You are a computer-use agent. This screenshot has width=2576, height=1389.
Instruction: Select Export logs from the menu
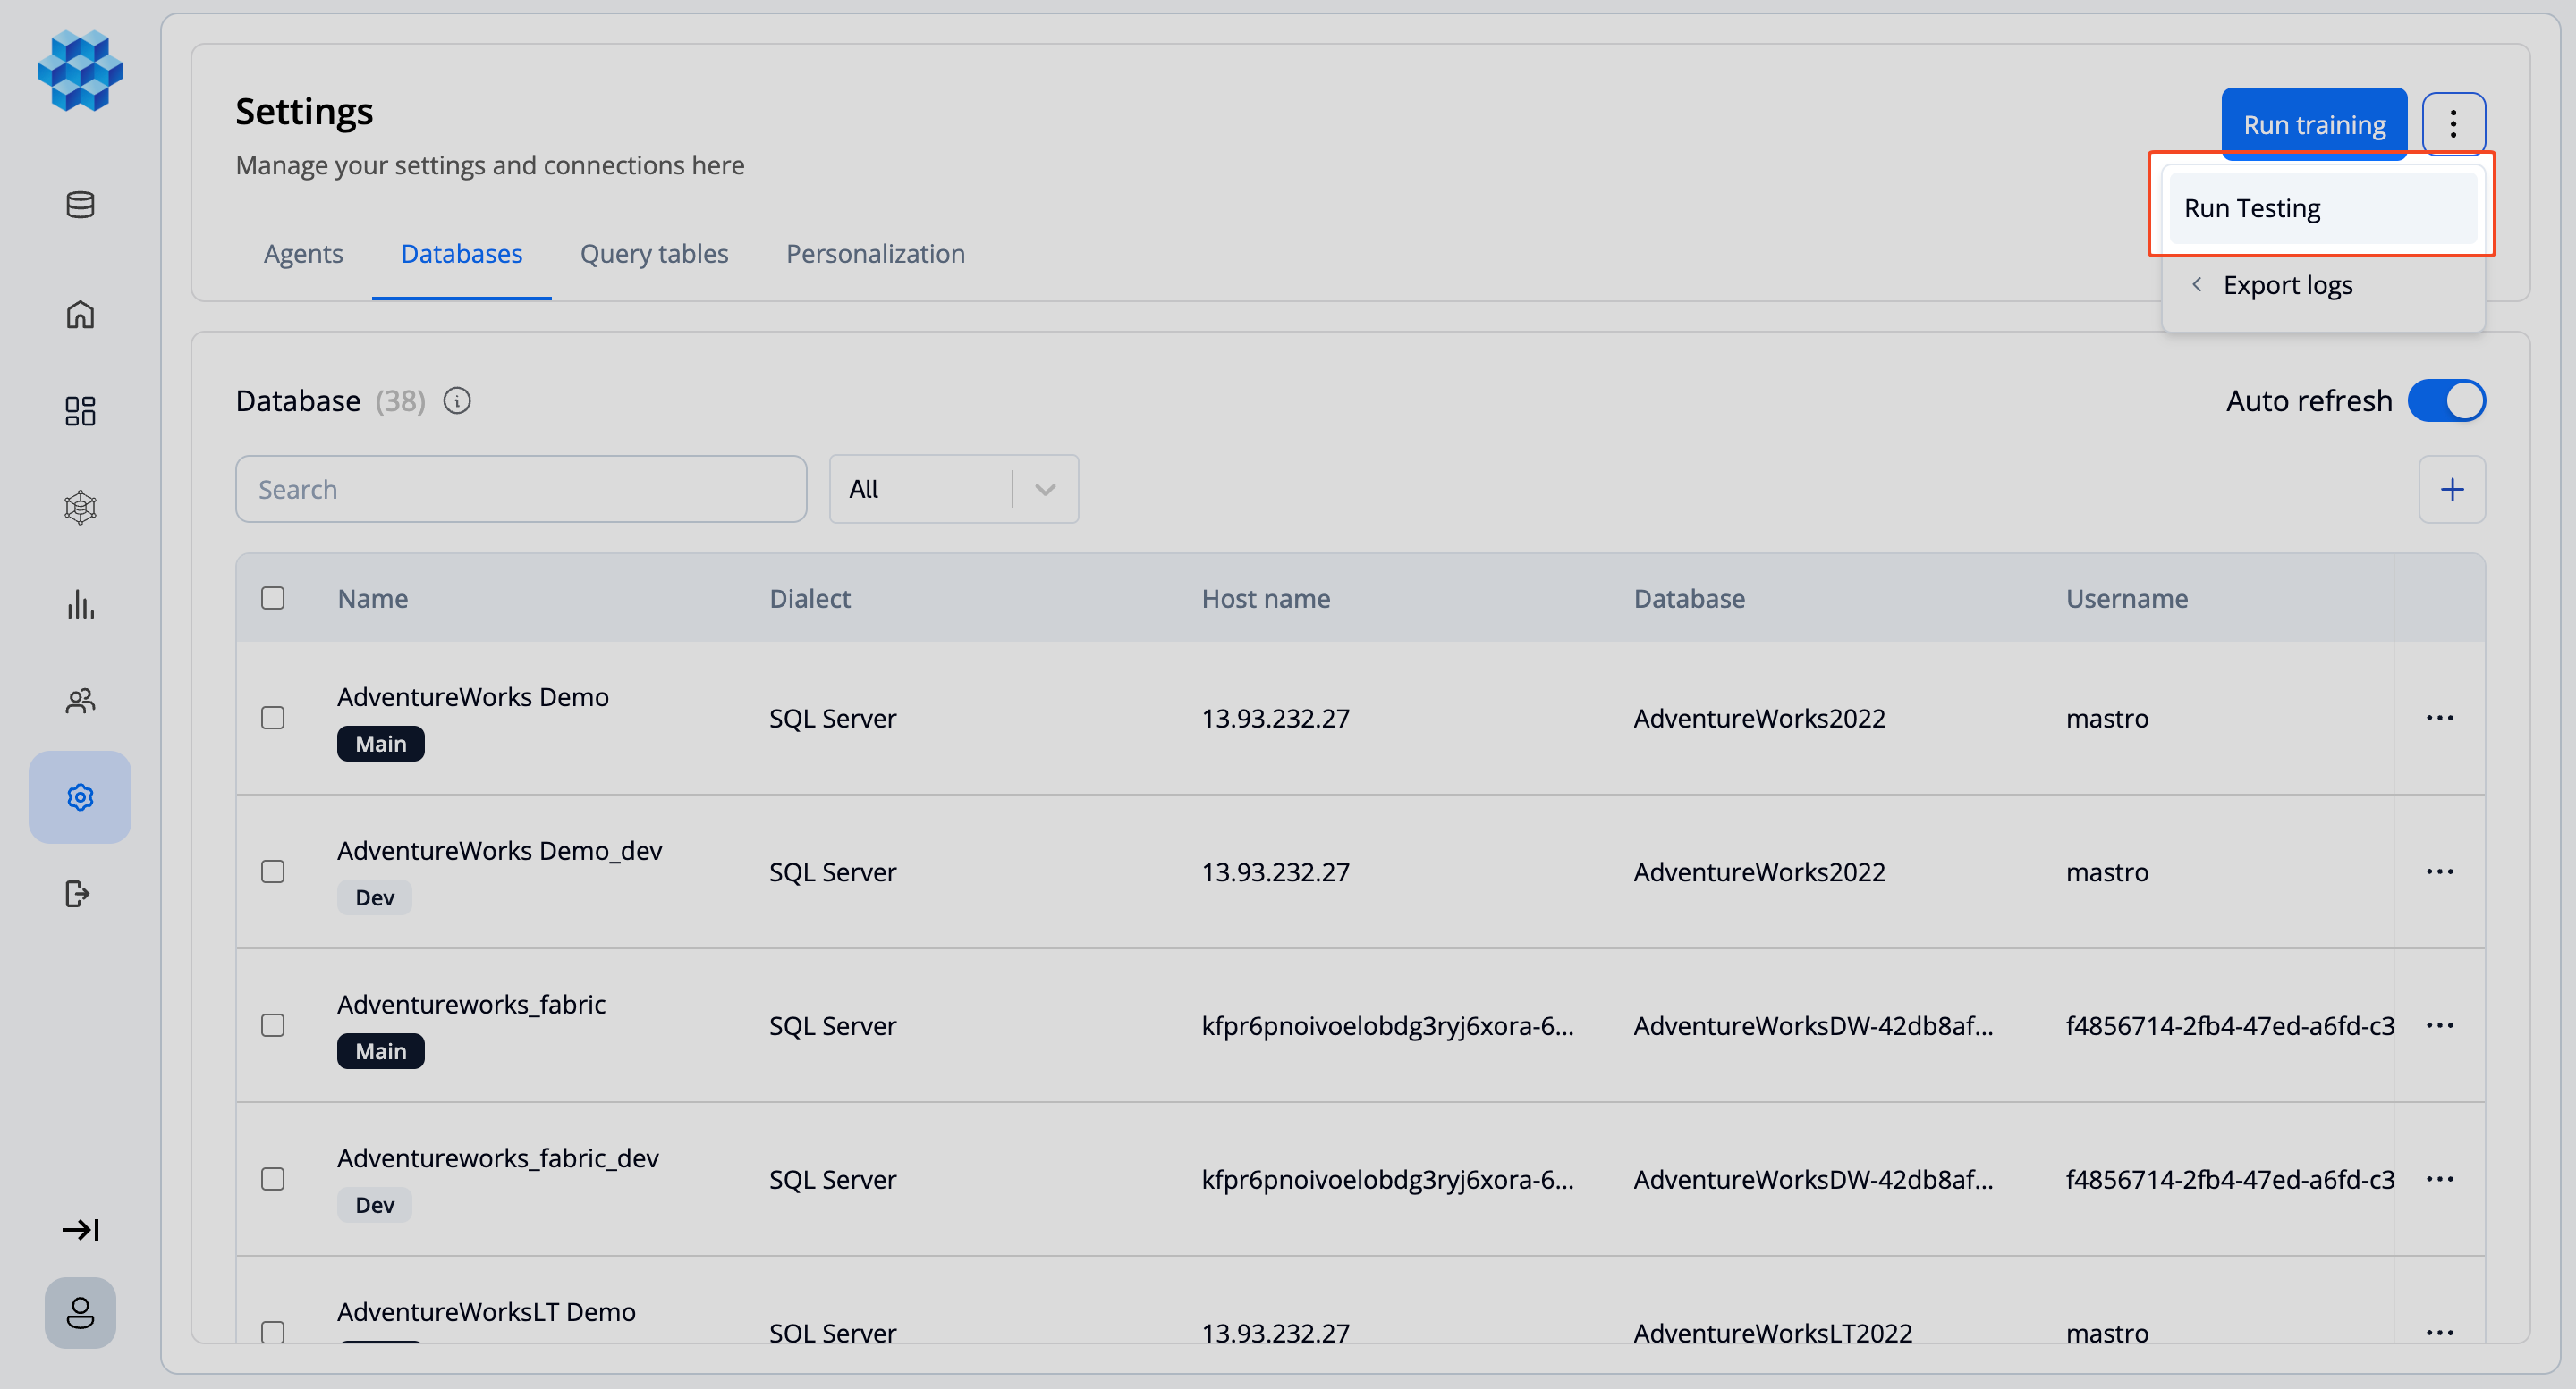[2323, 285]
